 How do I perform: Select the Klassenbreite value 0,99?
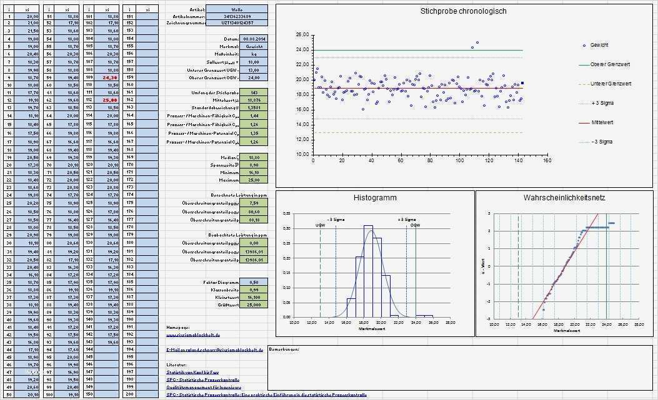tap(254, 290)
